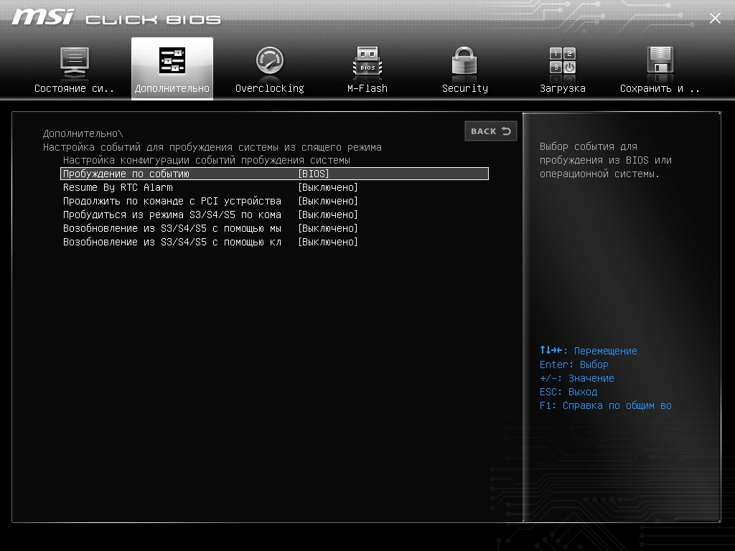Change the PCI device resume value
This screenshot has height=551, width=735.
click(x=328, y=201)
